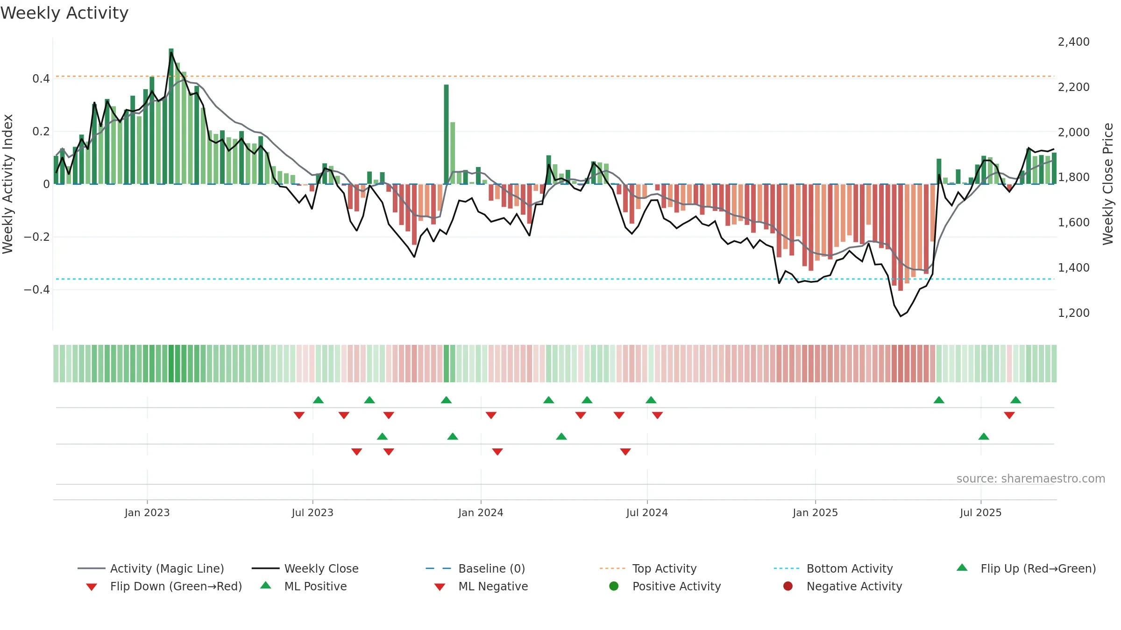Click the −0.2 activity index axis label
1121x630 pixels.
point(37,237)
